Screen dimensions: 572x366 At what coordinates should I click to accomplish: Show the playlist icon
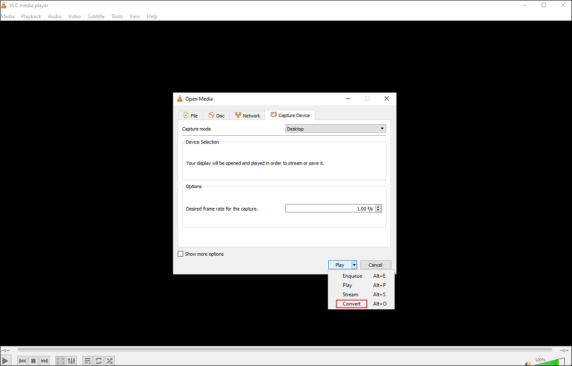pyautogui.click(x=87, y=360)
